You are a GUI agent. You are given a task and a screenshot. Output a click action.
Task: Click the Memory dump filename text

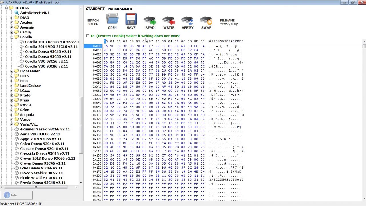point(229,24)
